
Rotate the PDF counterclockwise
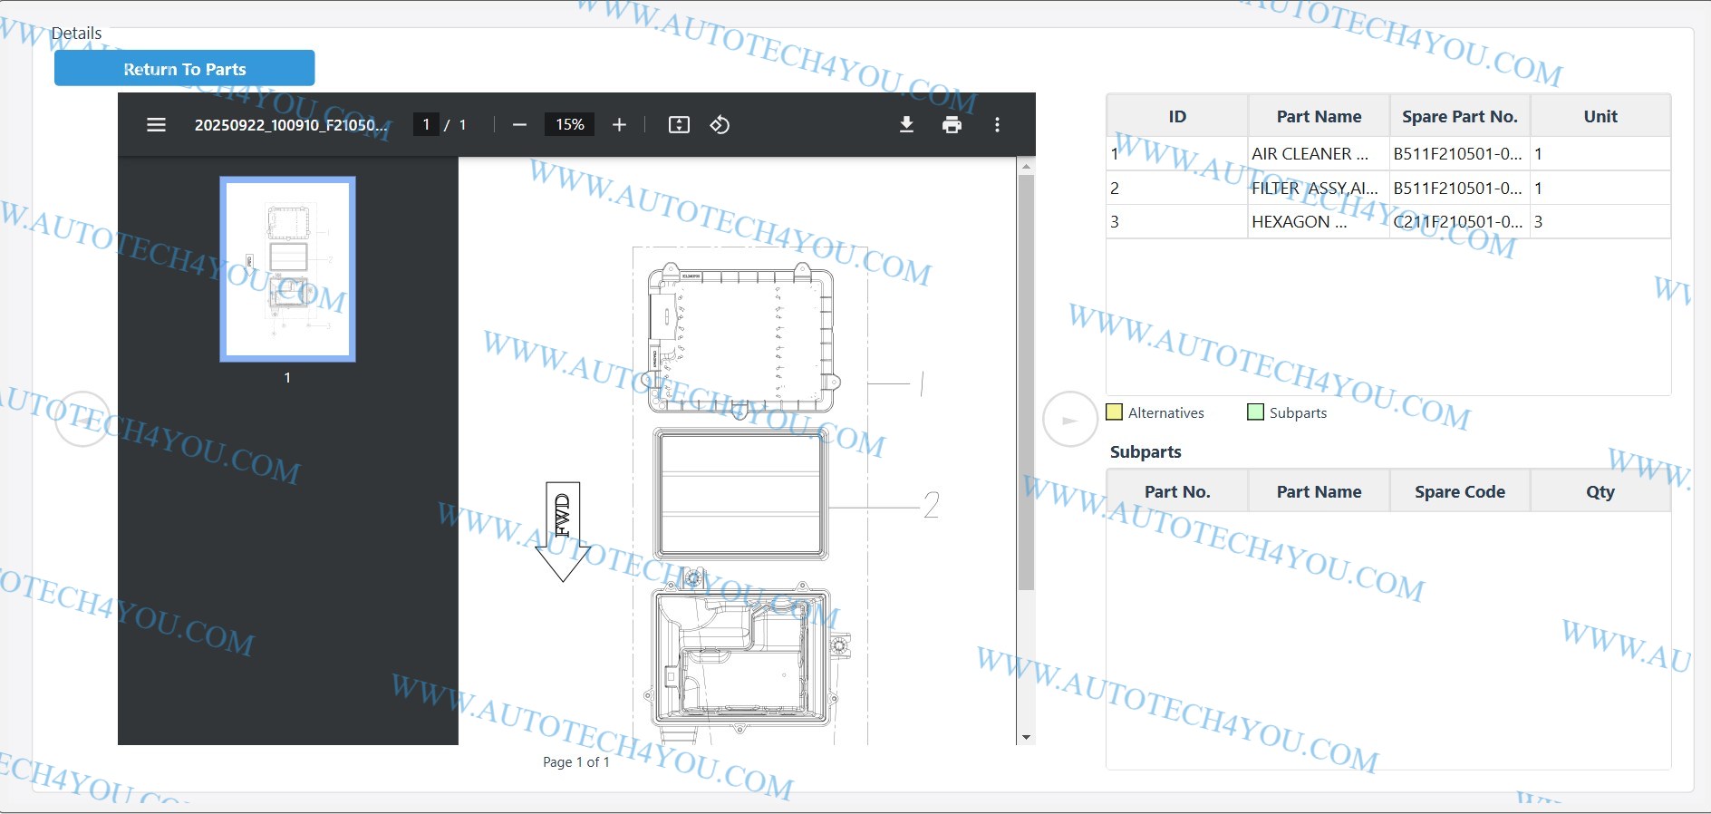tap(720, 125)
